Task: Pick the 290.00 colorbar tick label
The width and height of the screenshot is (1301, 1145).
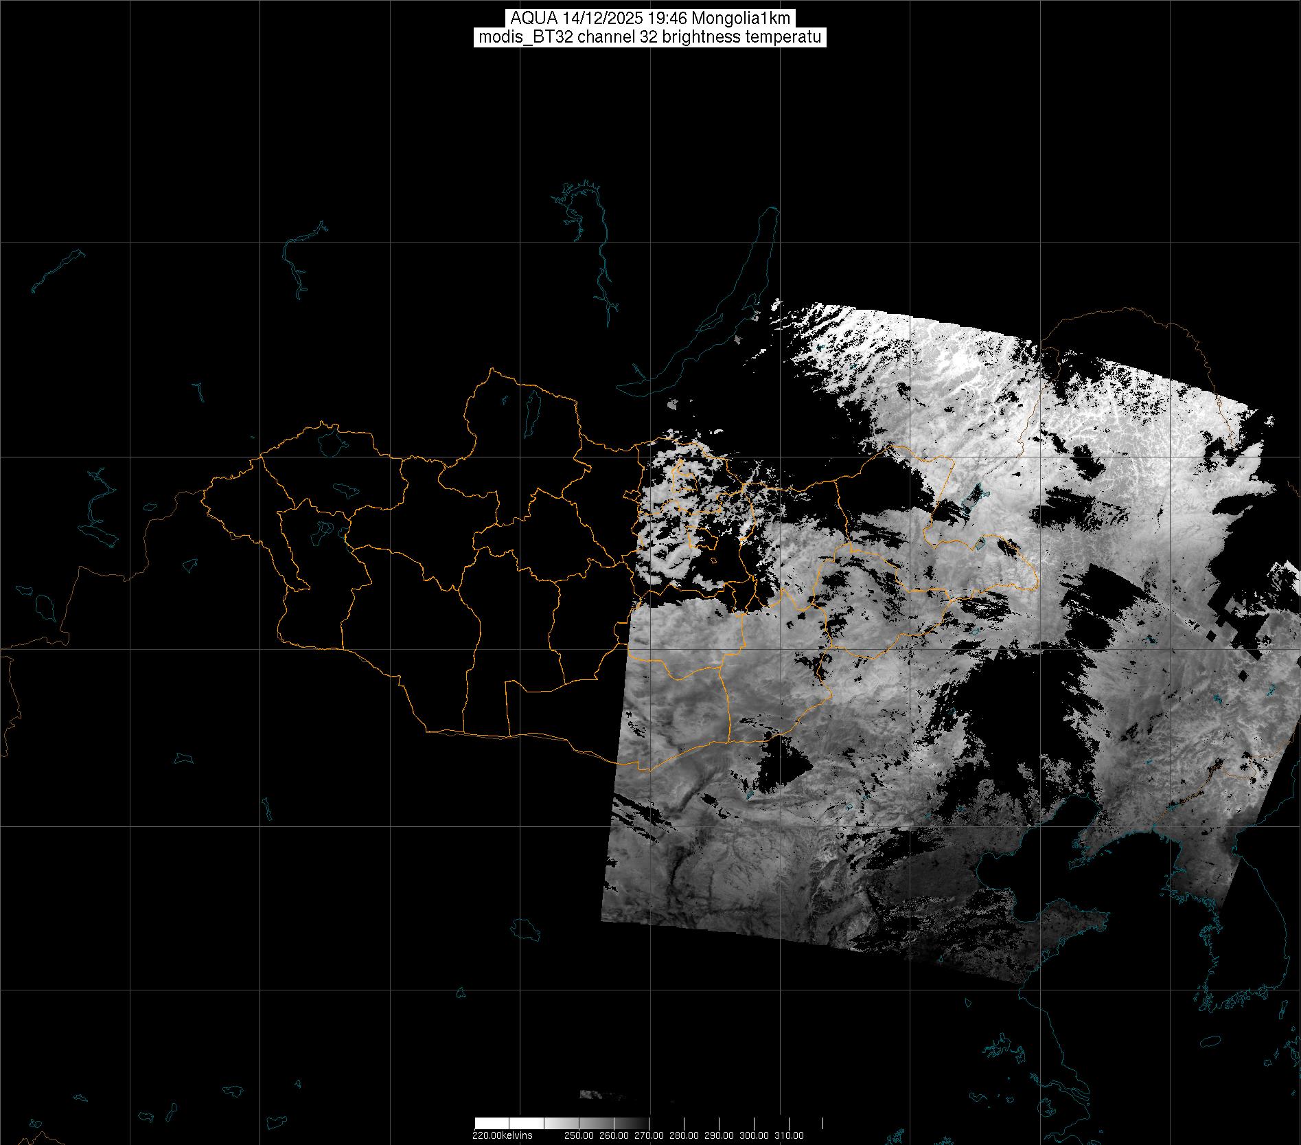Action: coord(719,1135)
